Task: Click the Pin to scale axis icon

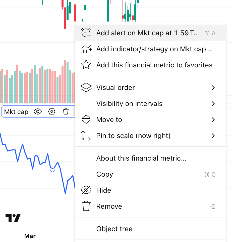Action: (86, 136)
